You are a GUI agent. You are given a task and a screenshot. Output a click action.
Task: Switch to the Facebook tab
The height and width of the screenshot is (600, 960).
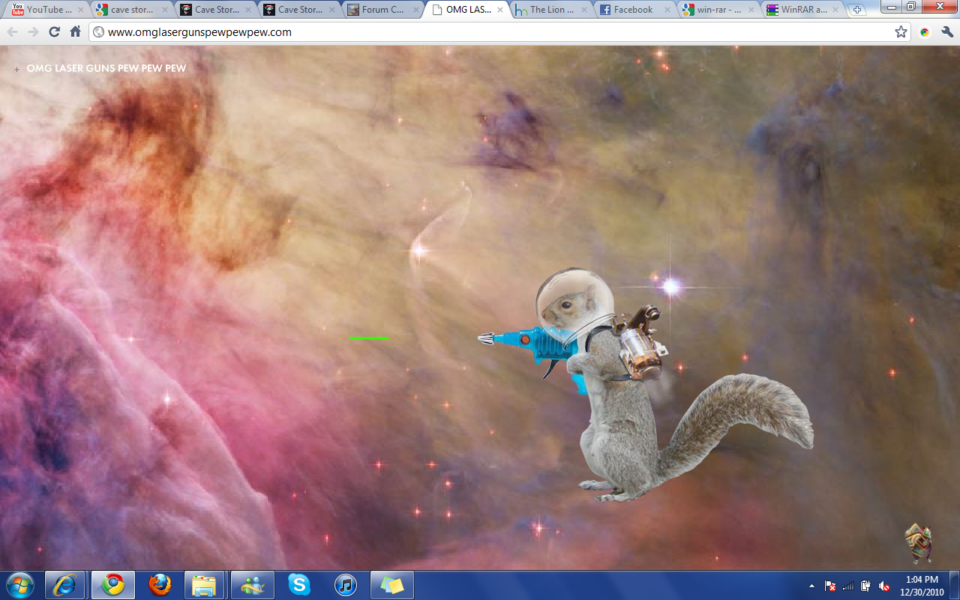(x=632, y=10)
